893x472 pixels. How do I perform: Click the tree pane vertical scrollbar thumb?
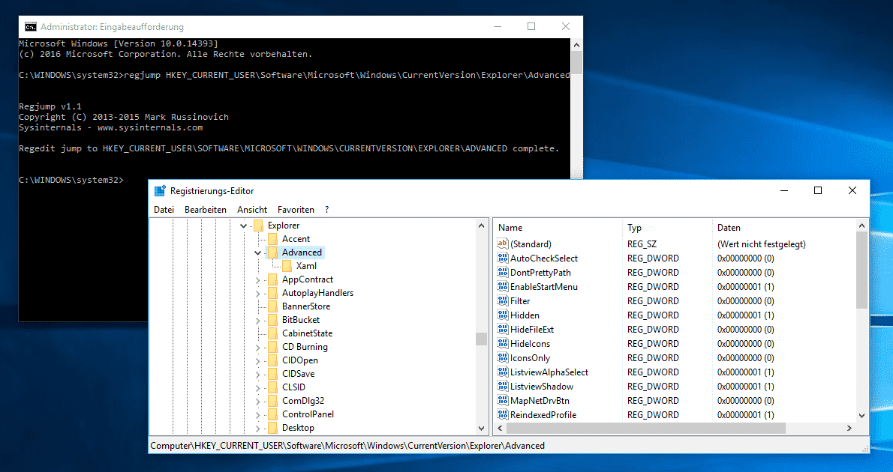pos(482,339)
